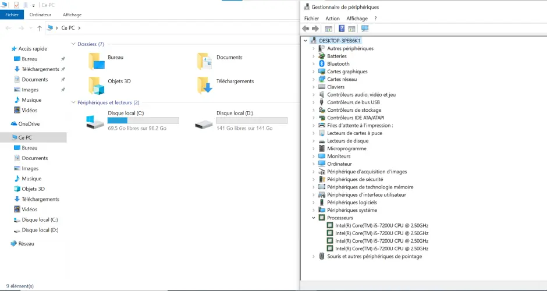Click the Forward arrow in Device Manager toolbar
Viewport: 547px width, 291px height.
[315, 29]
